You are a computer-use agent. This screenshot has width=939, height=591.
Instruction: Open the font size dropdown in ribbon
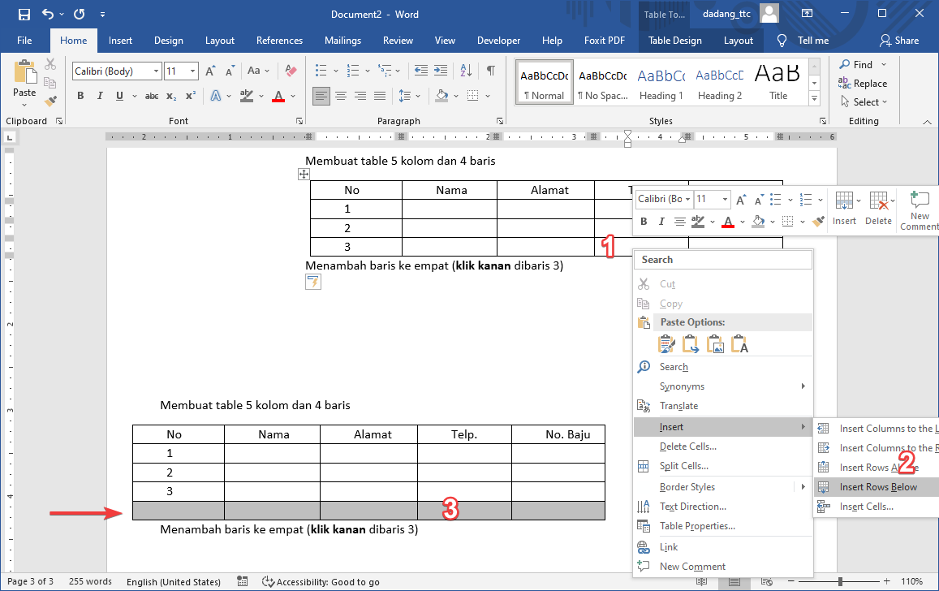click(192, 71)
